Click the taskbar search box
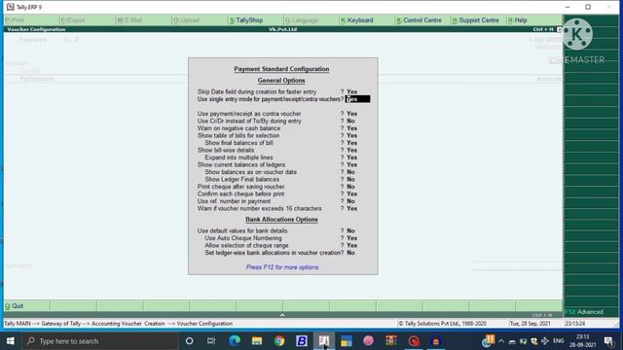This screenshot has width=623, height=350. coord(100,341)
